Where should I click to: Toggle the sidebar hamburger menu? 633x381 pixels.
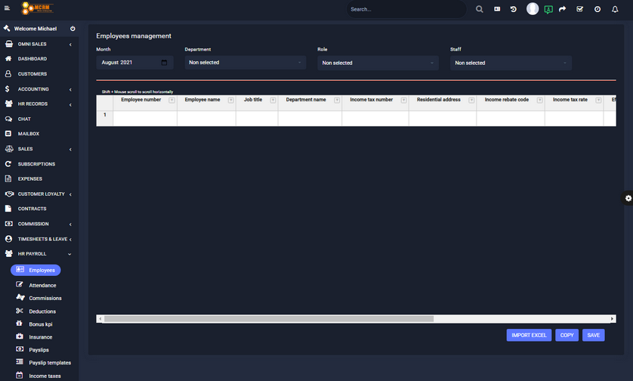(7, 9)
